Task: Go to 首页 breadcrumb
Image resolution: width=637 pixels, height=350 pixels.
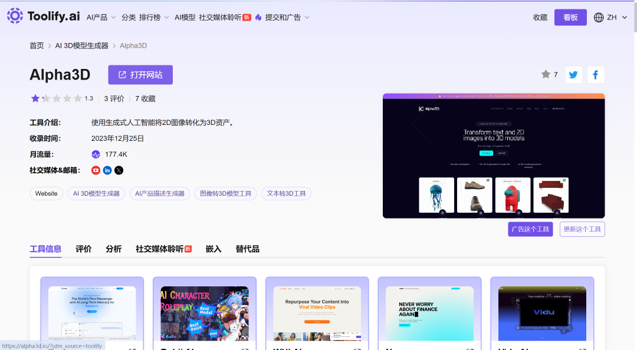Action: [37, 45]
